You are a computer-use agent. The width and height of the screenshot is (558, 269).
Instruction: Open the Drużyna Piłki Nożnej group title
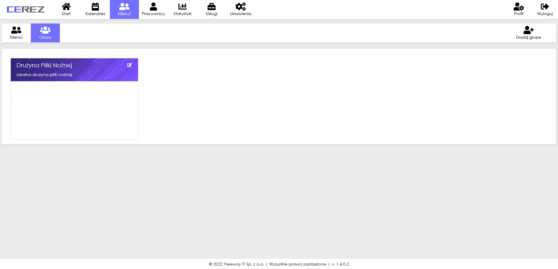44,65
